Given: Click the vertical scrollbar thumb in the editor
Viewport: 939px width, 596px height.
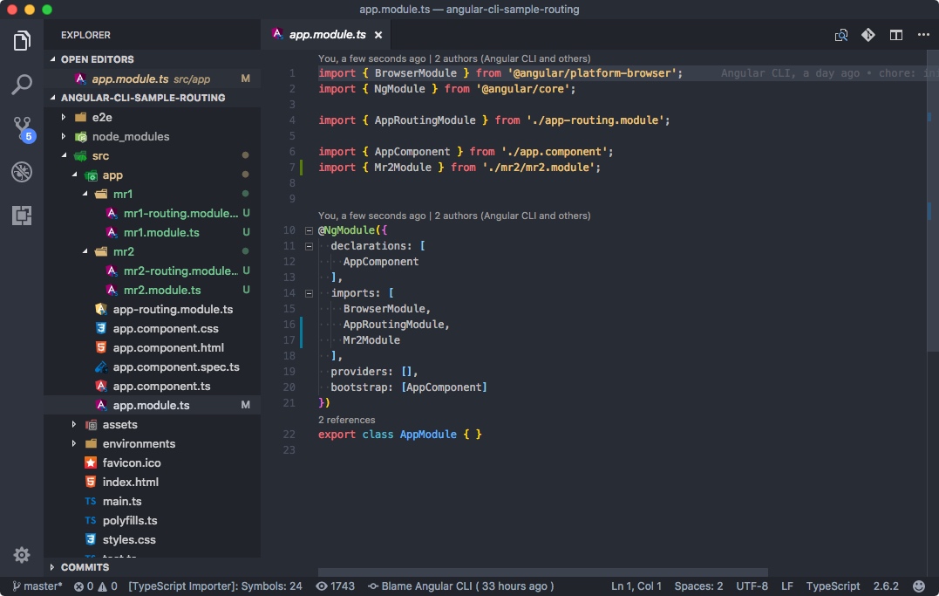Looking at the screenshot, I should click(932, 201).
